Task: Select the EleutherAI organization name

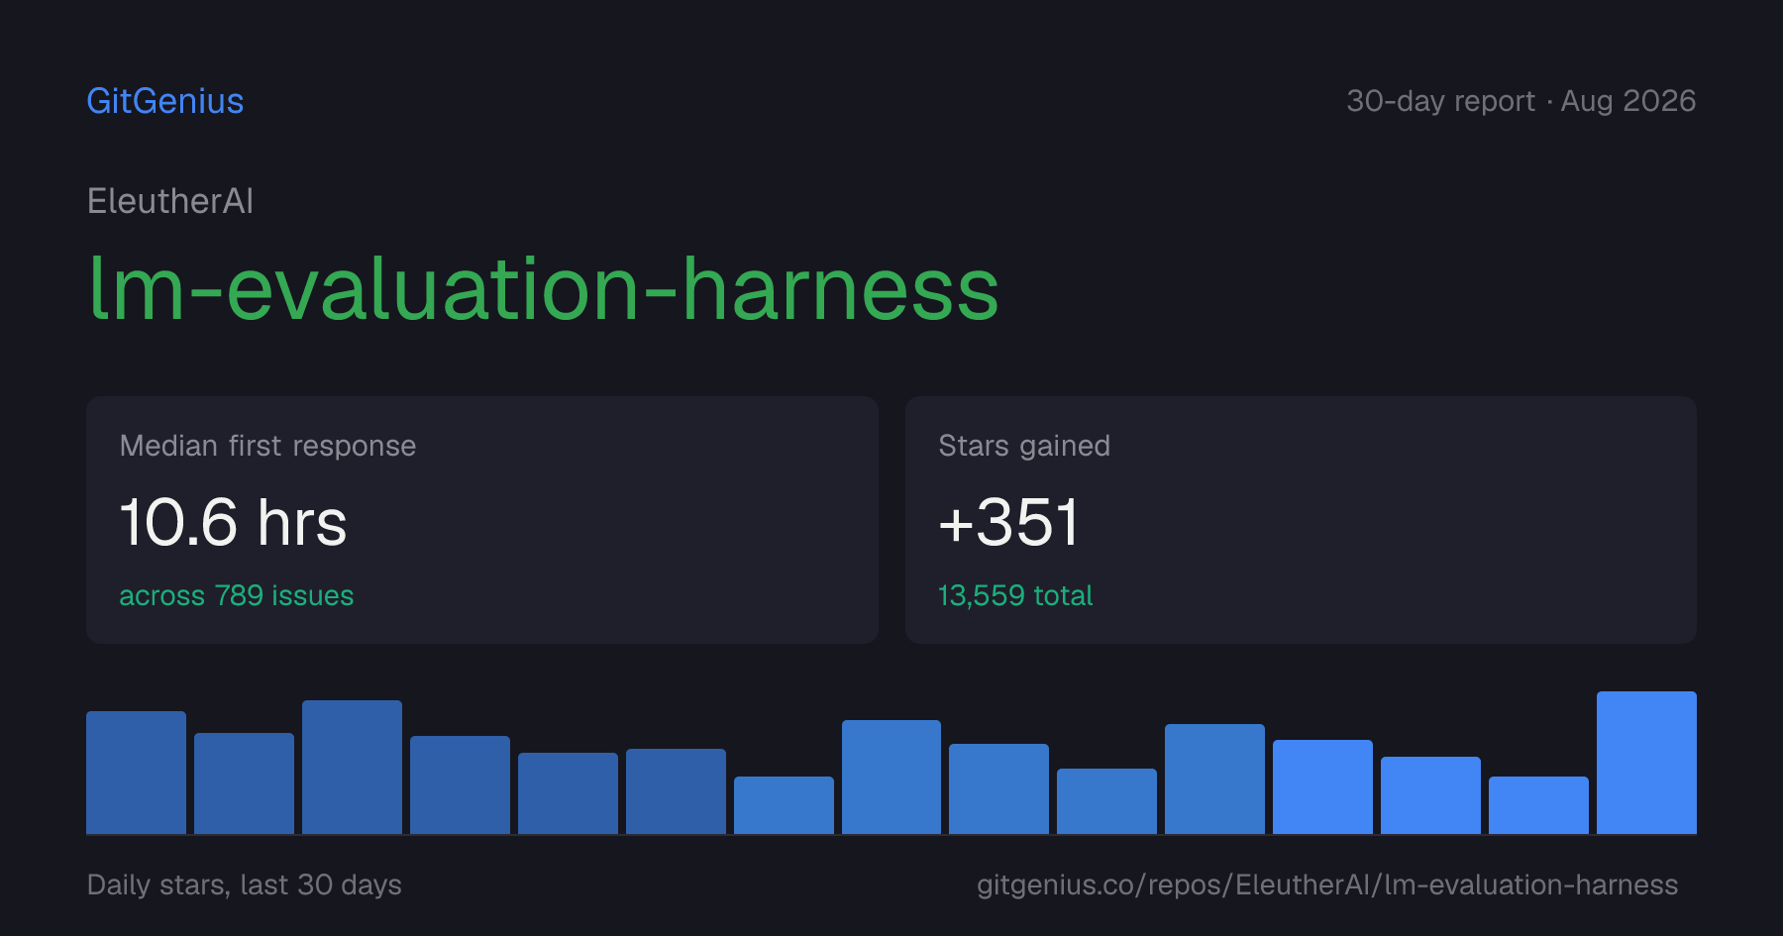Action: point(170,201)
